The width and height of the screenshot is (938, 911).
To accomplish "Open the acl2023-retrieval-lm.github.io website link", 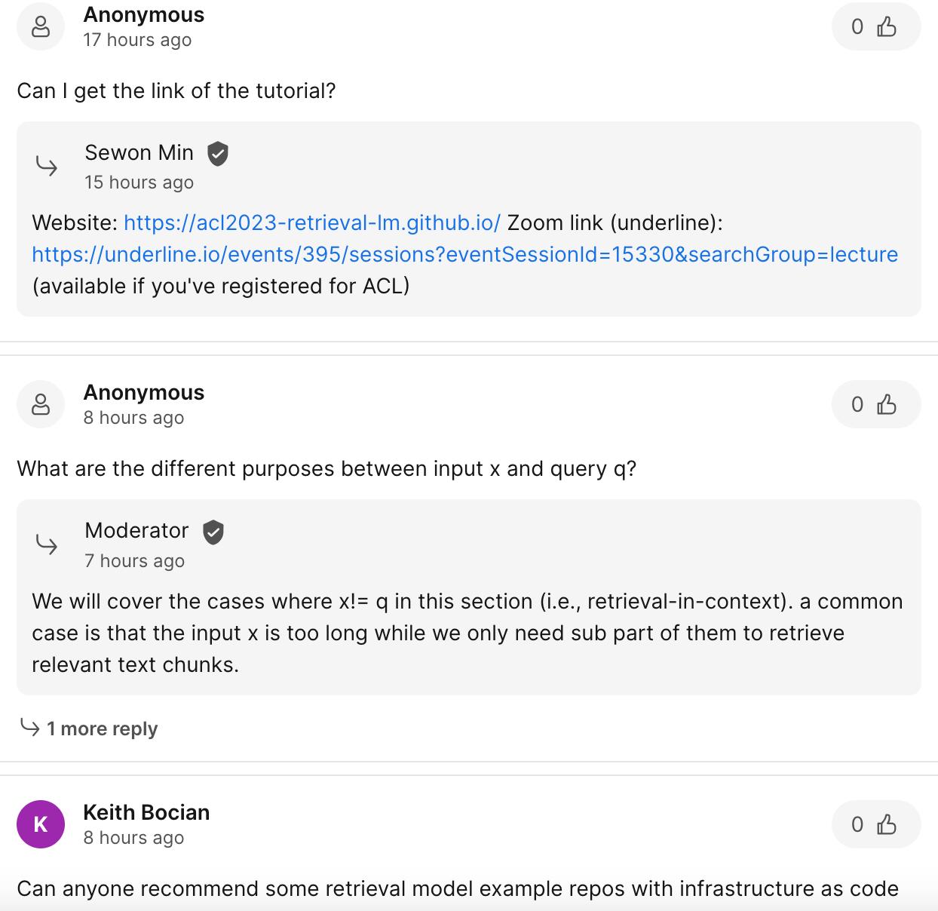I will (x=312, y=223).
